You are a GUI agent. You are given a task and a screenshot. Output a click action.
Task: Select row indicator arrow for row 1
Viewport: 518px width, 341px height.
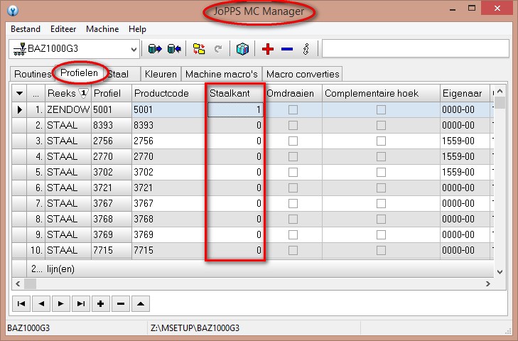[x=19, y=109]
